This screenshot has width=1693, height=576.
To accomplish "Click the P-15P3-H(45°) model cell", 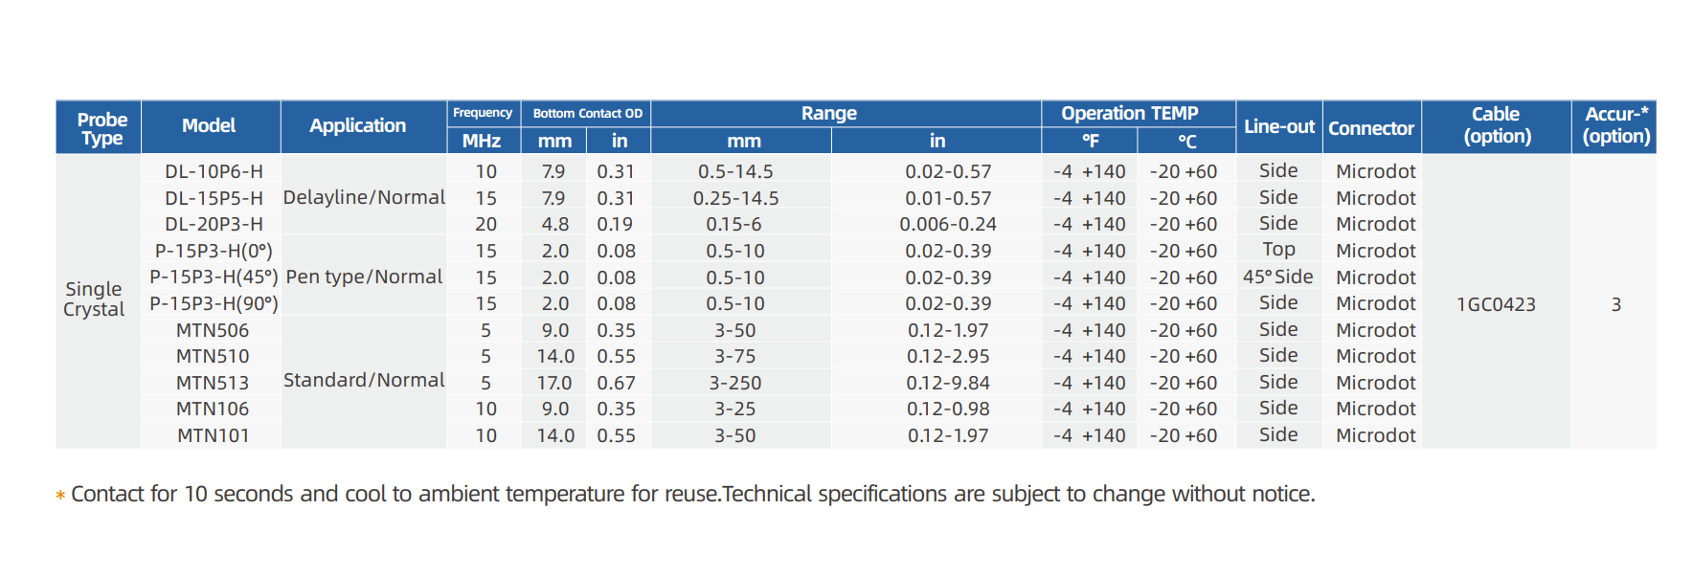I will pos(214,277).
